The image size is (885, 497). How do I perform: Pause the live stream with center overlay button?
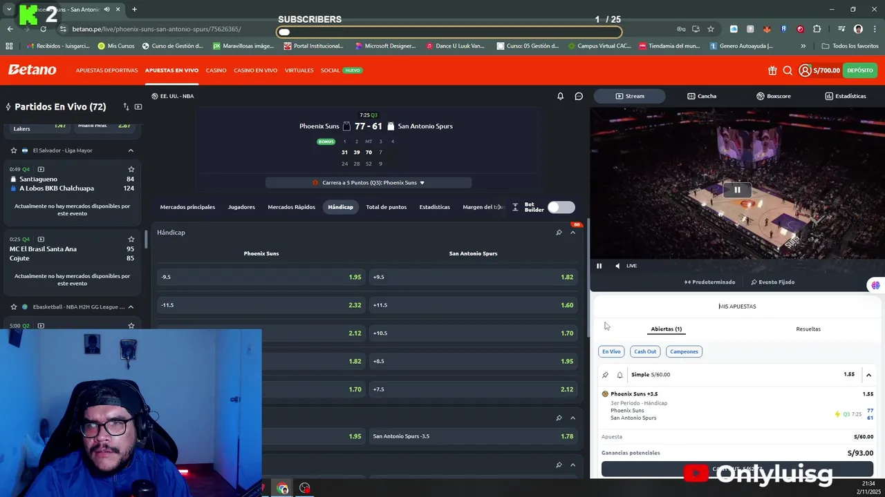(737, 190)
